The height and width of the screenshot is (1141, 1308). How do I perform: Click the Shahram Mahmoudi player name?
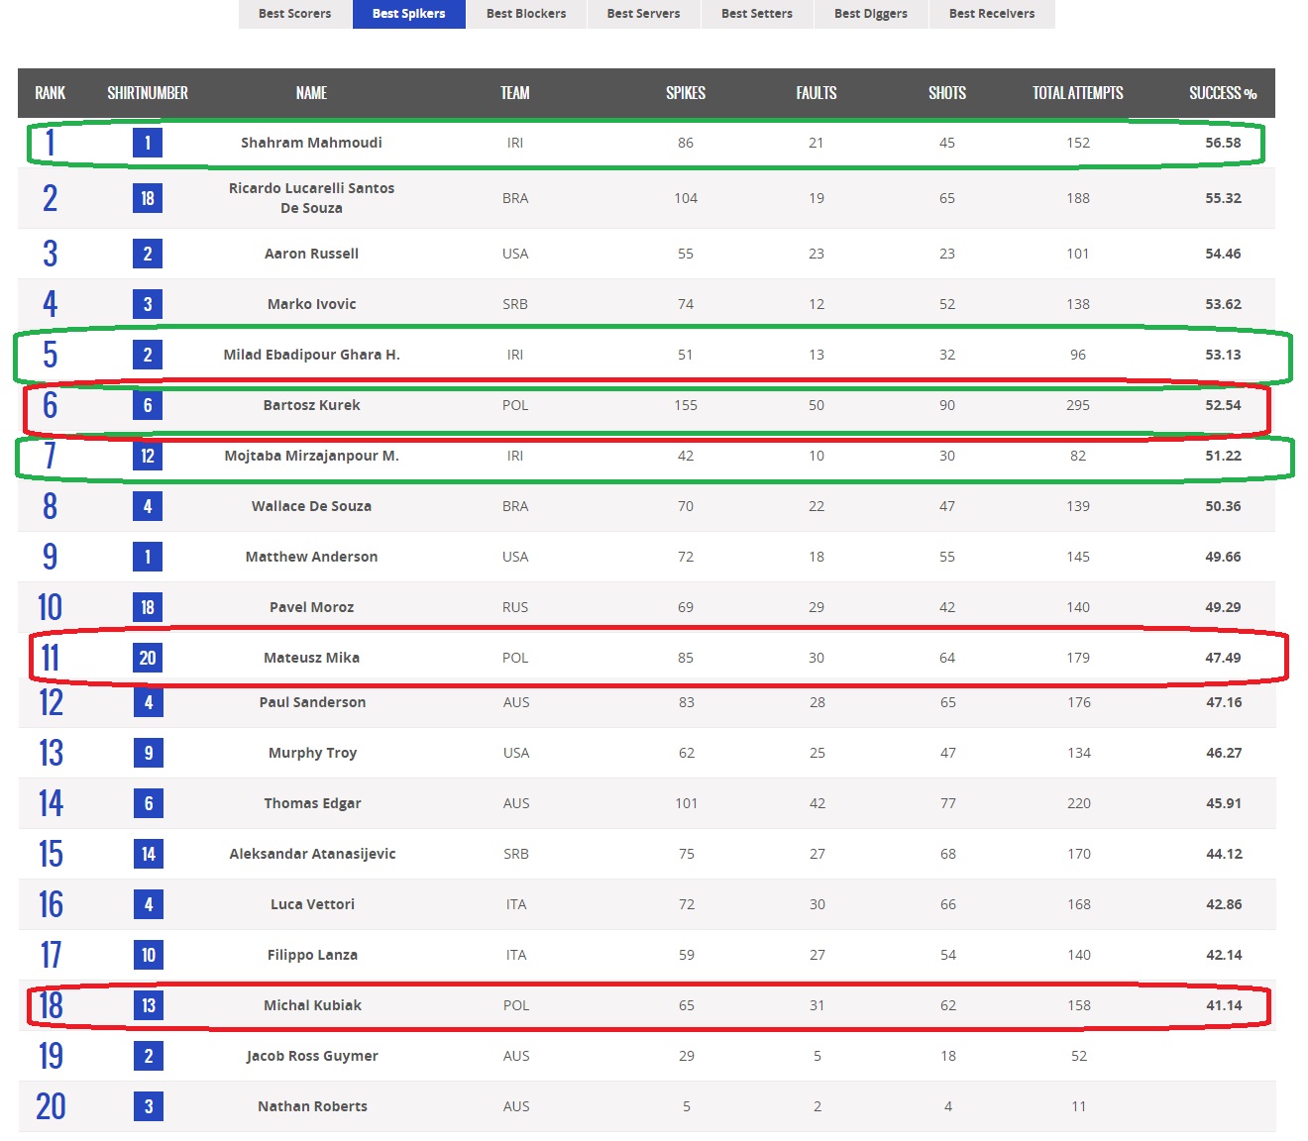coord(311,143)
